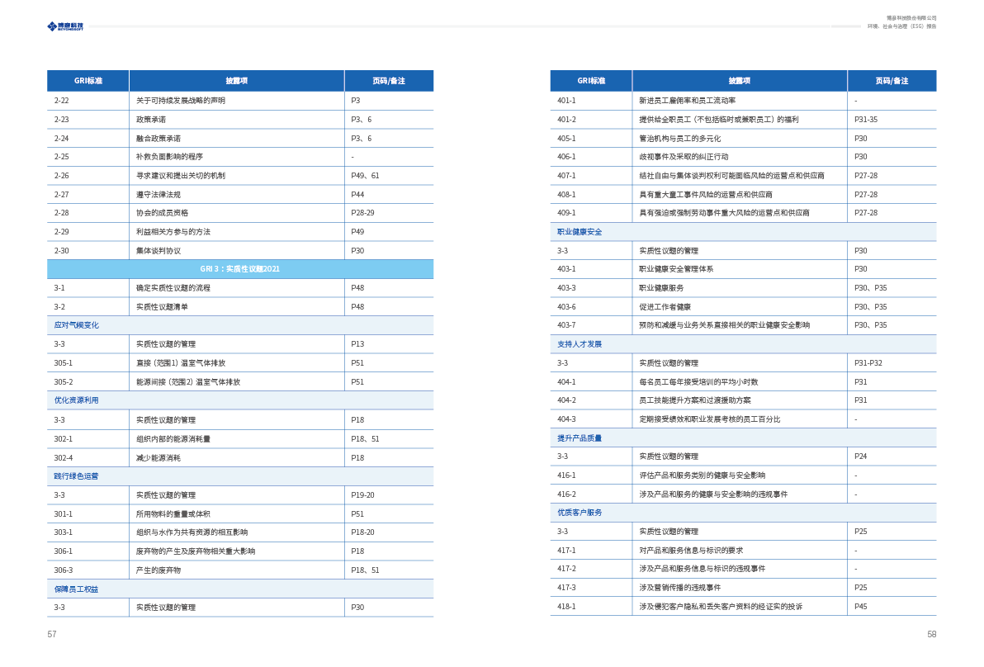Click the left table's GRI标准 column header
This screenshot has height=667, width=984.
[88, 81]
